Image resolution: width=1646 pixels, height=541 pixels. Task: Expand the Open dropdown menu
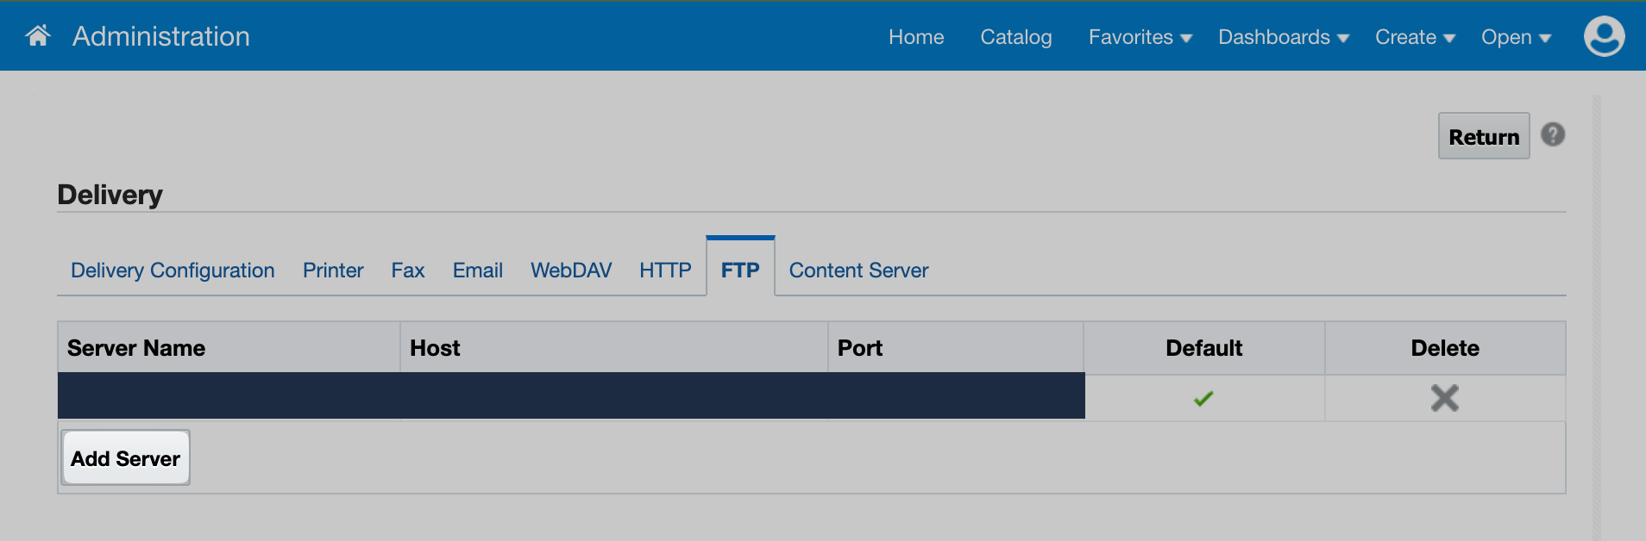coord(1516,37)
